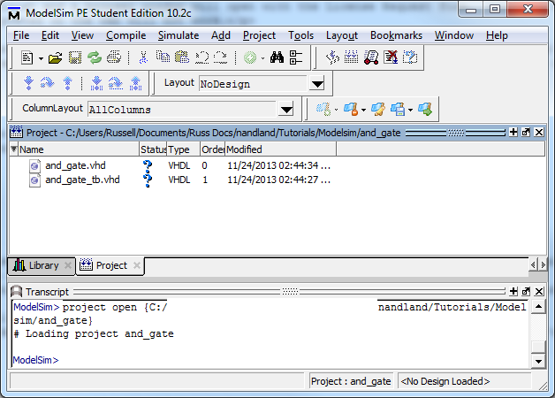Click the Redo arrow icon
555x398 pixels.
tap(221, 57)
